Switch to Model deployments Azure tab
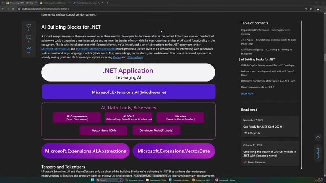 [88, 3]
